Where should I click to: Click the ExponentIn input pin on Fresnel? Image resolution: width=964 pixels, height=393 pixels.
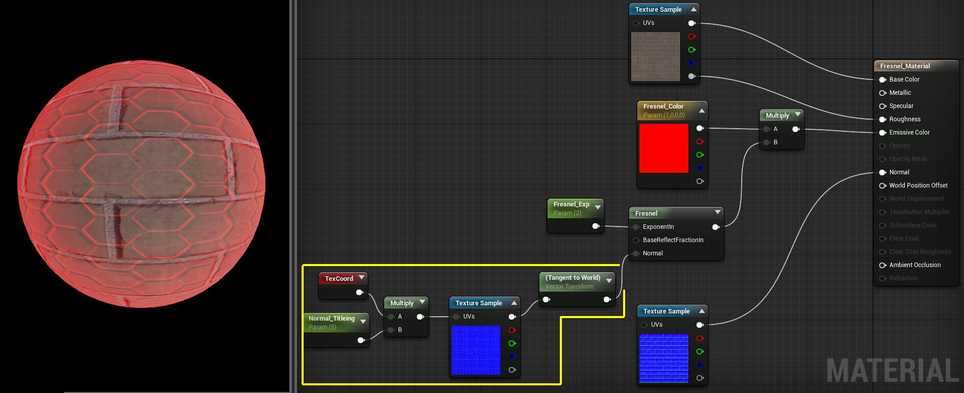click(636, 227)
